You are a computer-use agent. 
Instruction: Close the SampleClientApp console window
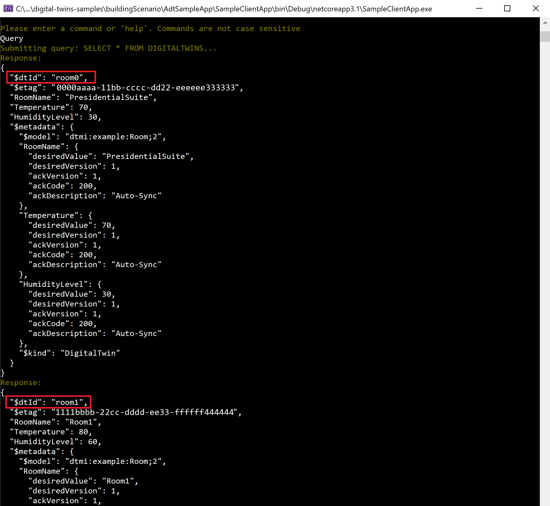(536, 9)
